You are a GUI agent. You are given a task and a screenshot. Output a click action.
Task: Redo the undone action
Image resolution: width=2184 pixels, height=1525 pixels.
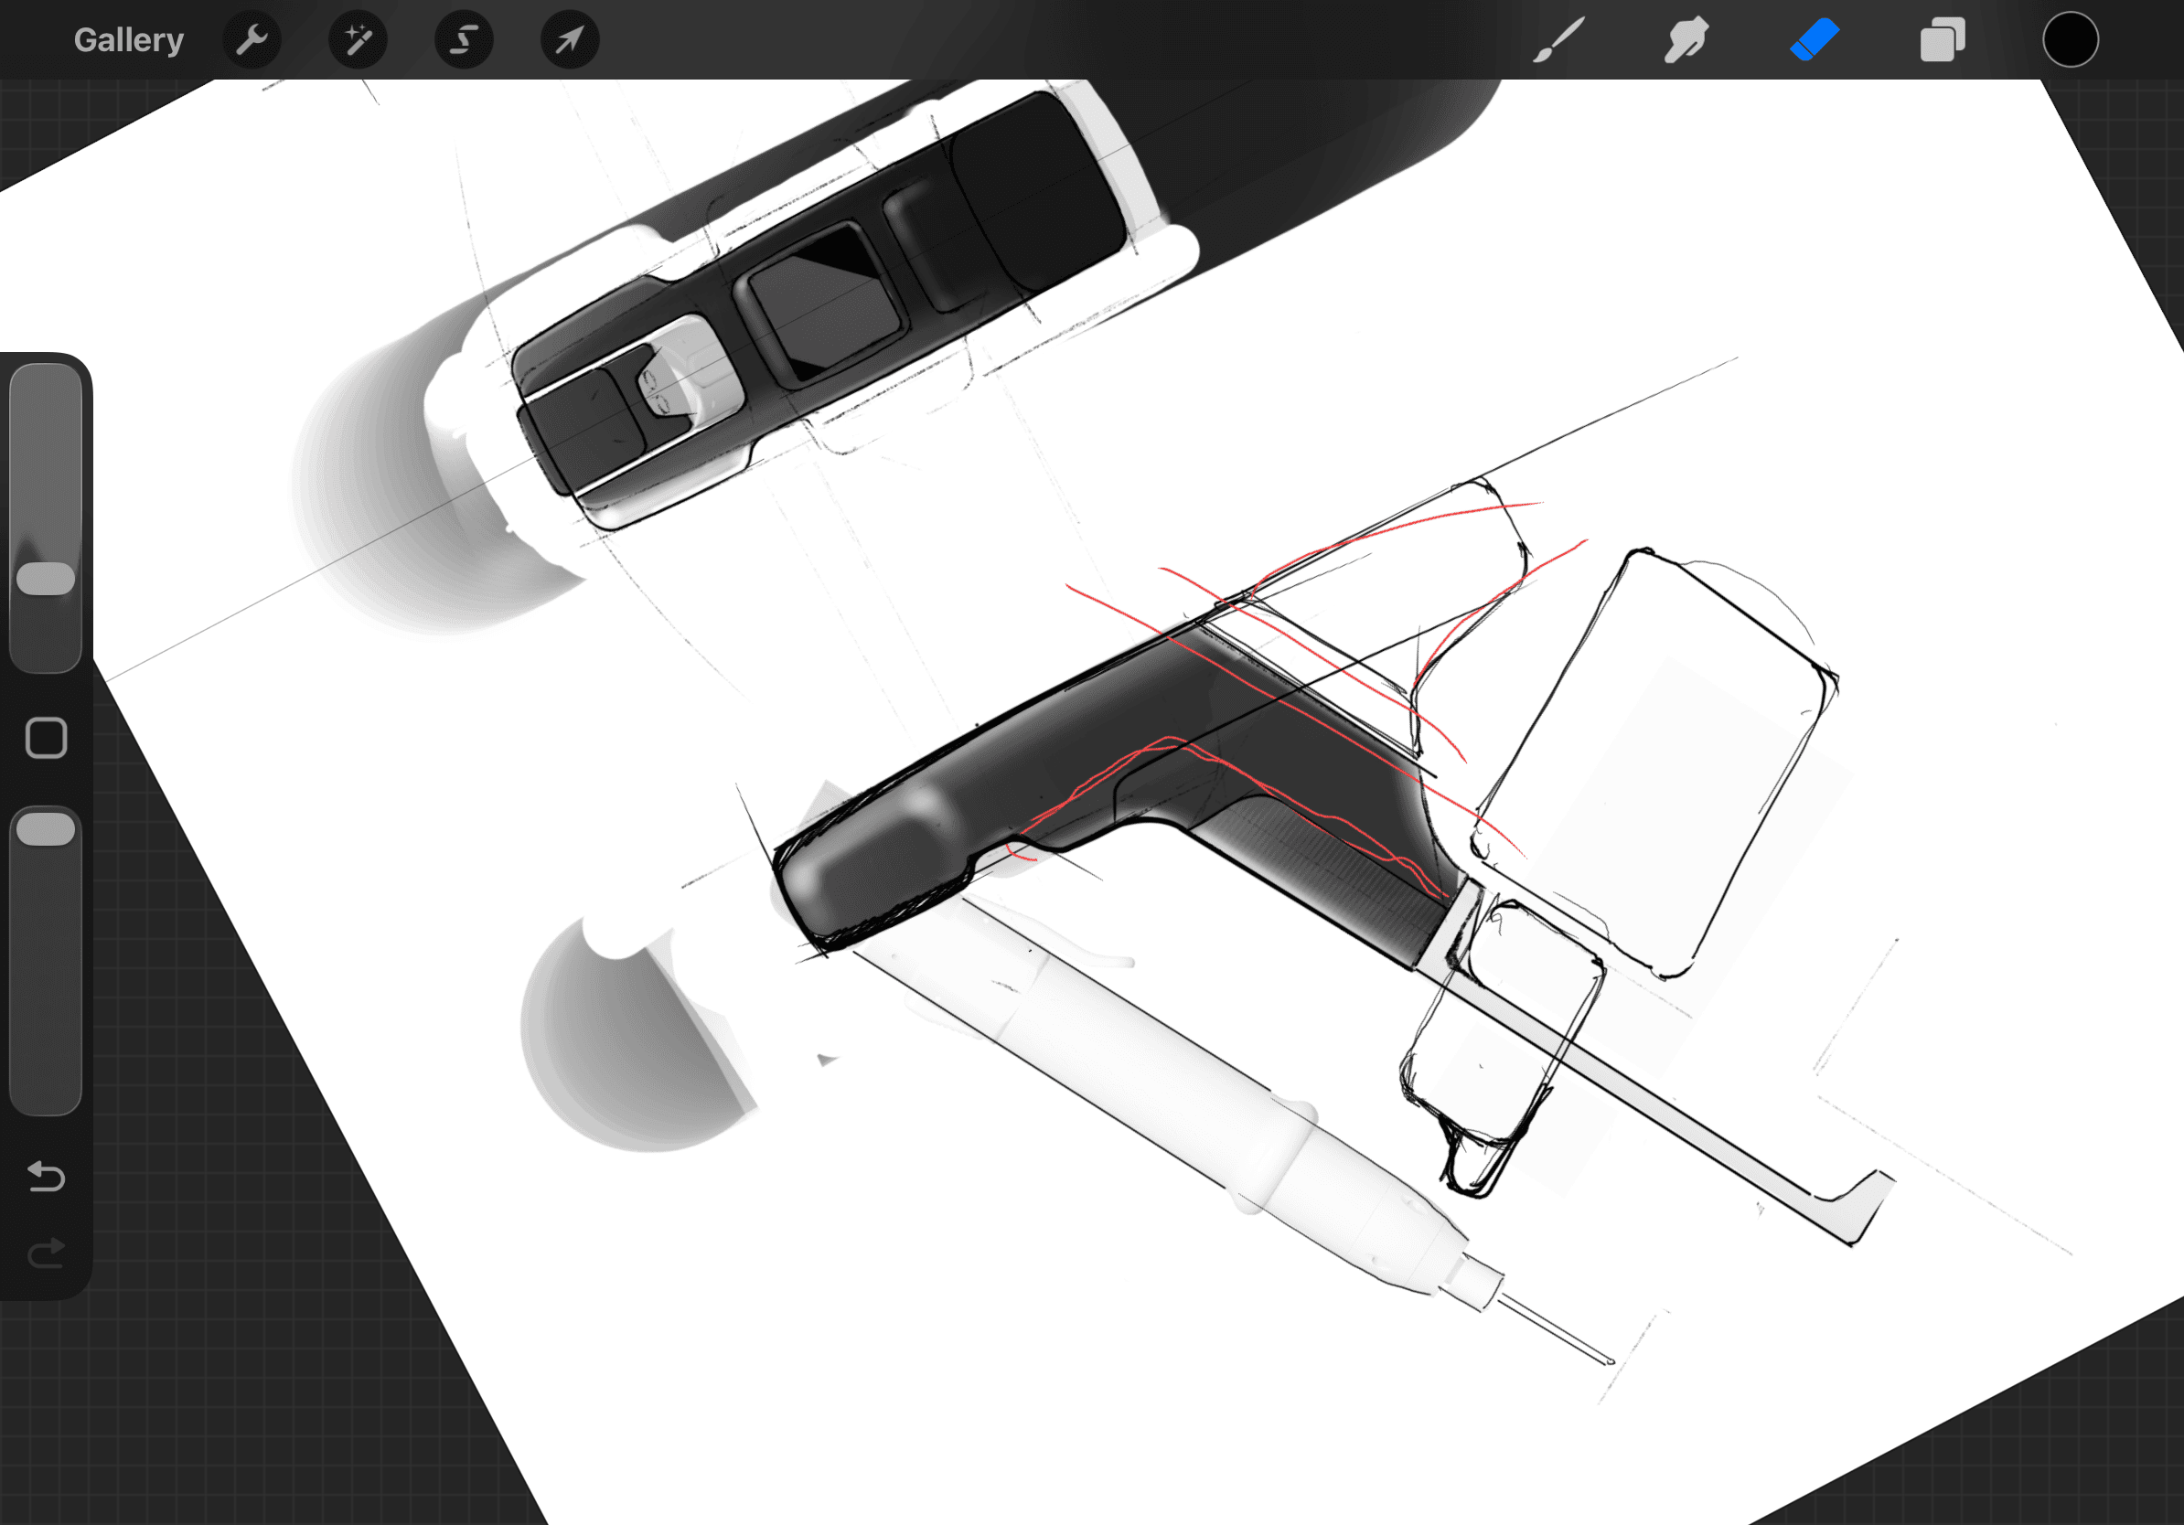(46, 1253)
